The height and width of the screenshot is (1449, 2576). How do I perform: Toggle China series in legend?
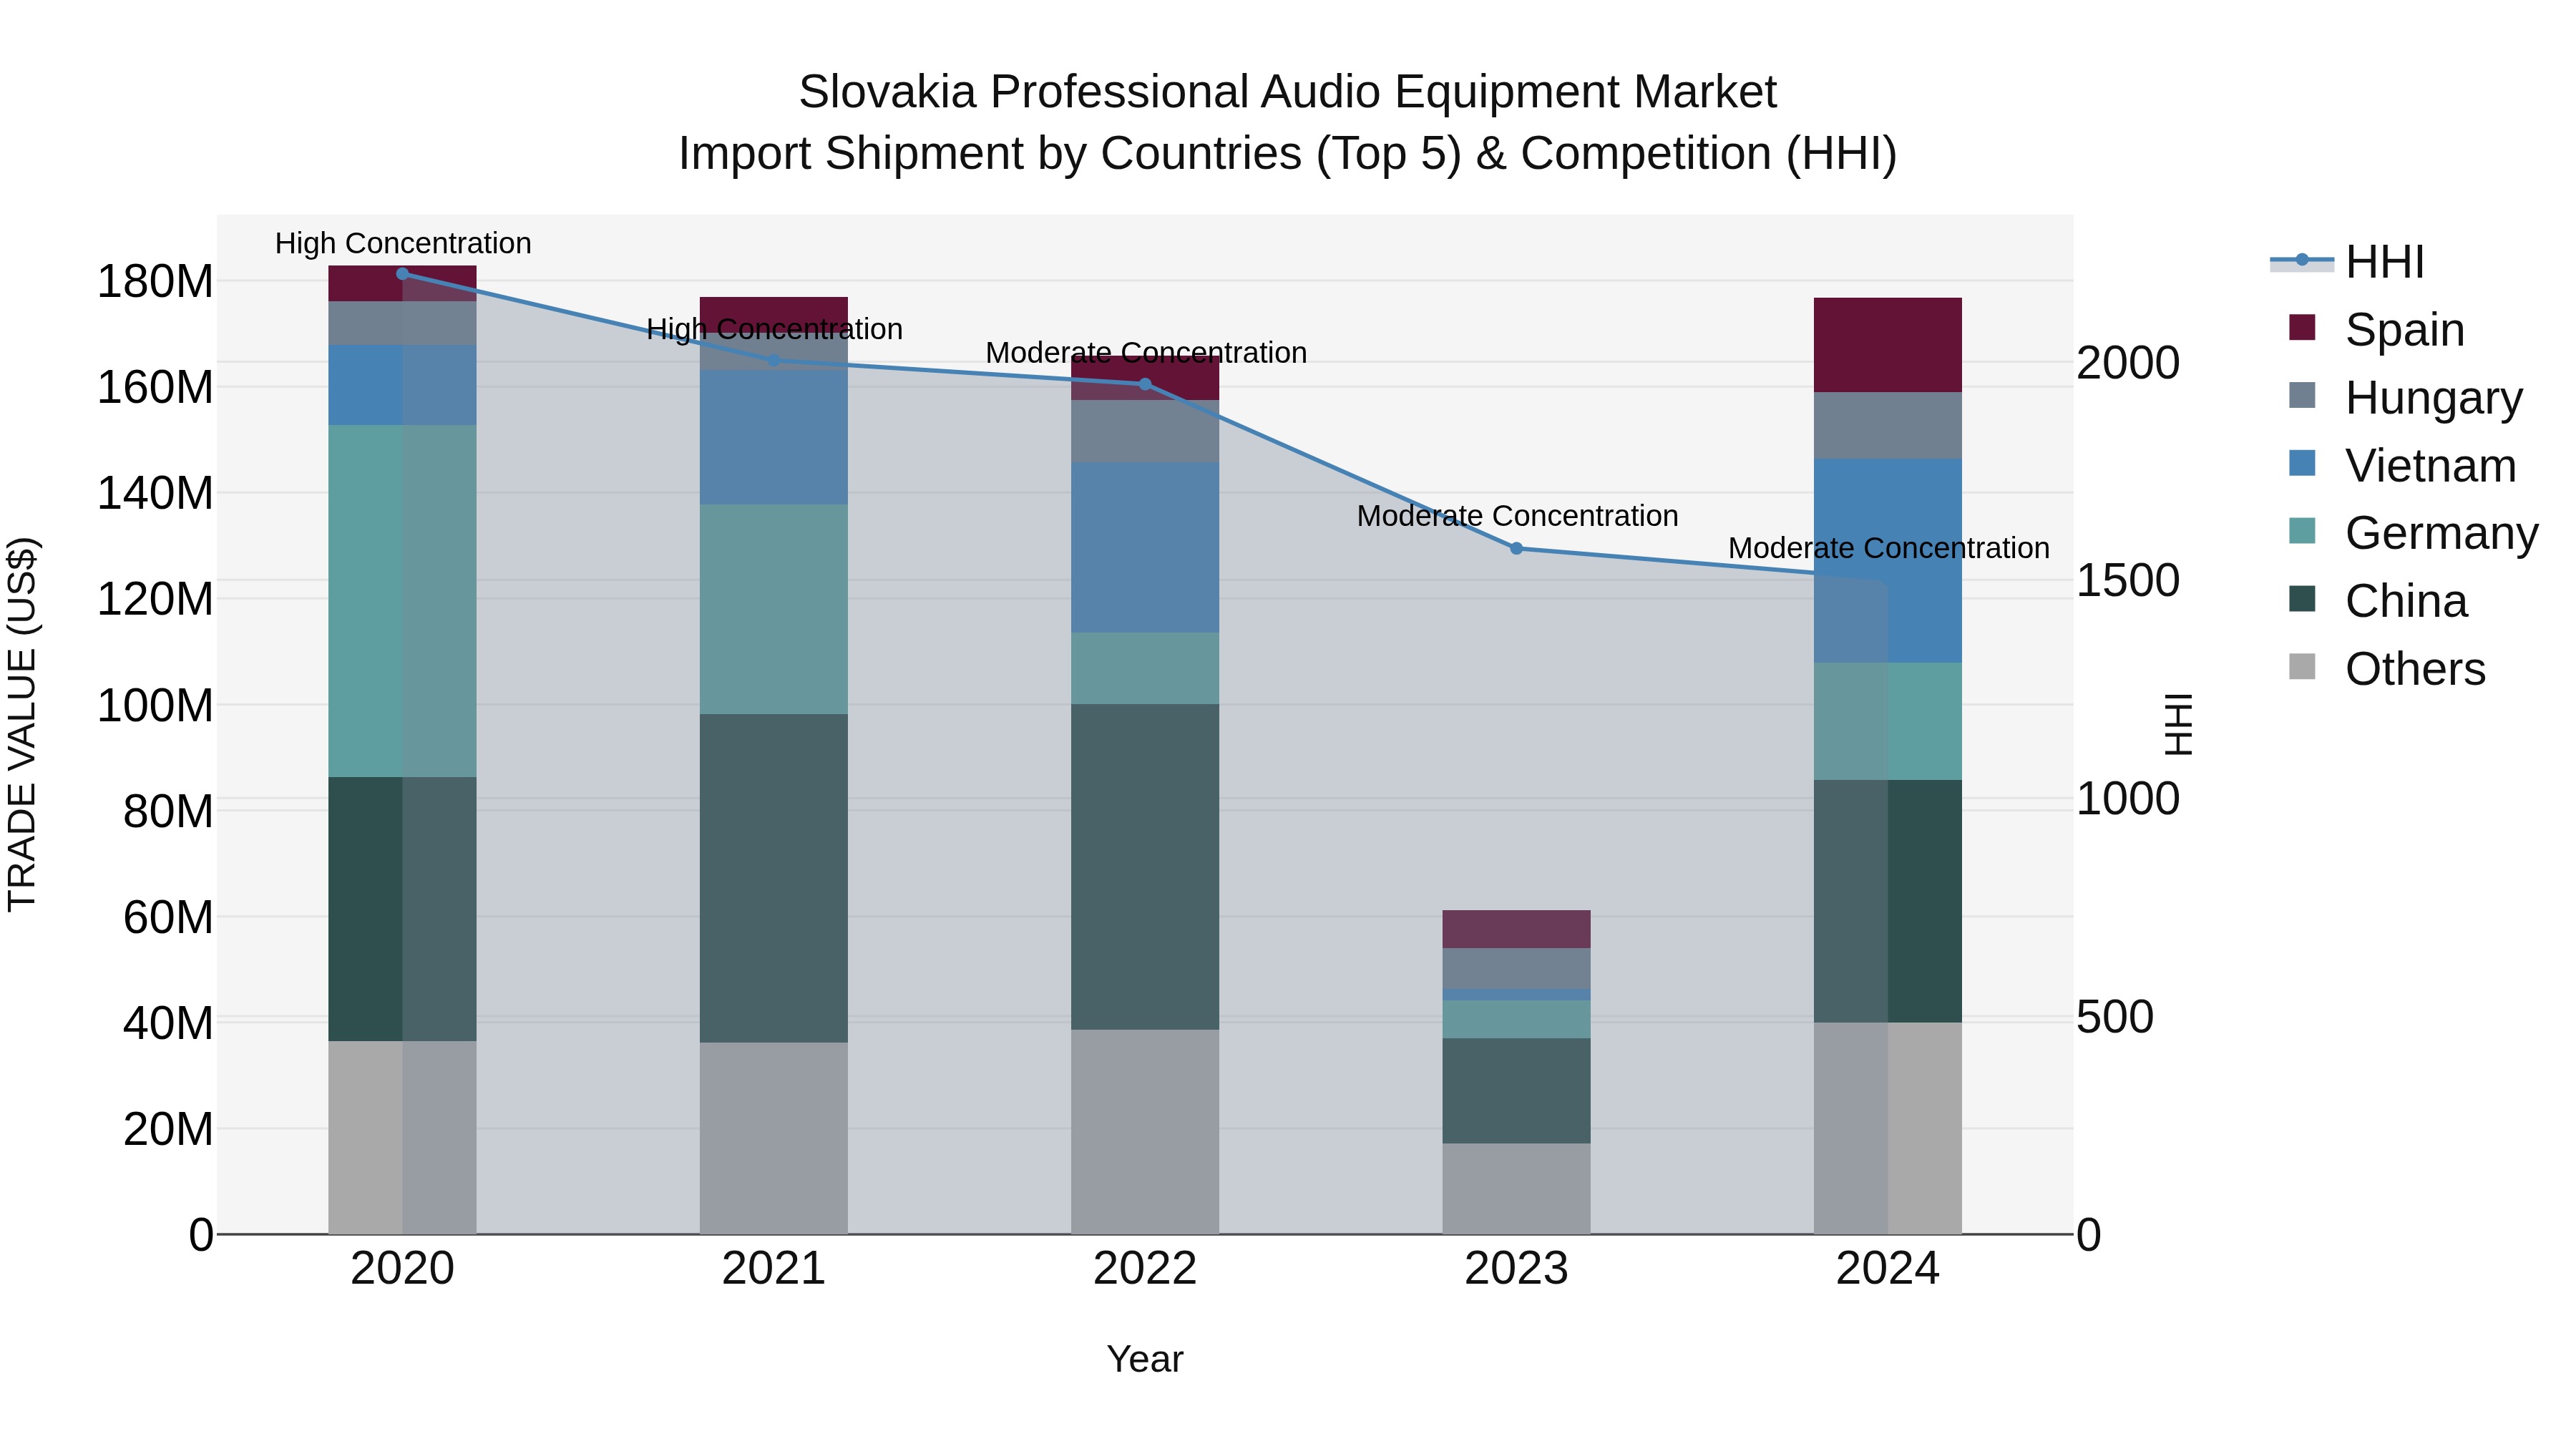click(2378, 601)
